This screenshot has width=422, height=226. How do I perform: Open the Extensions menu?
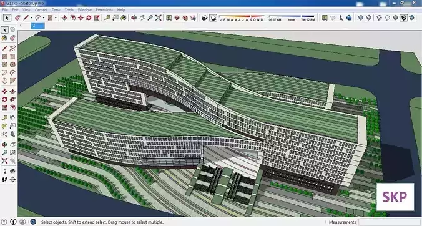[x=104, y=10]
